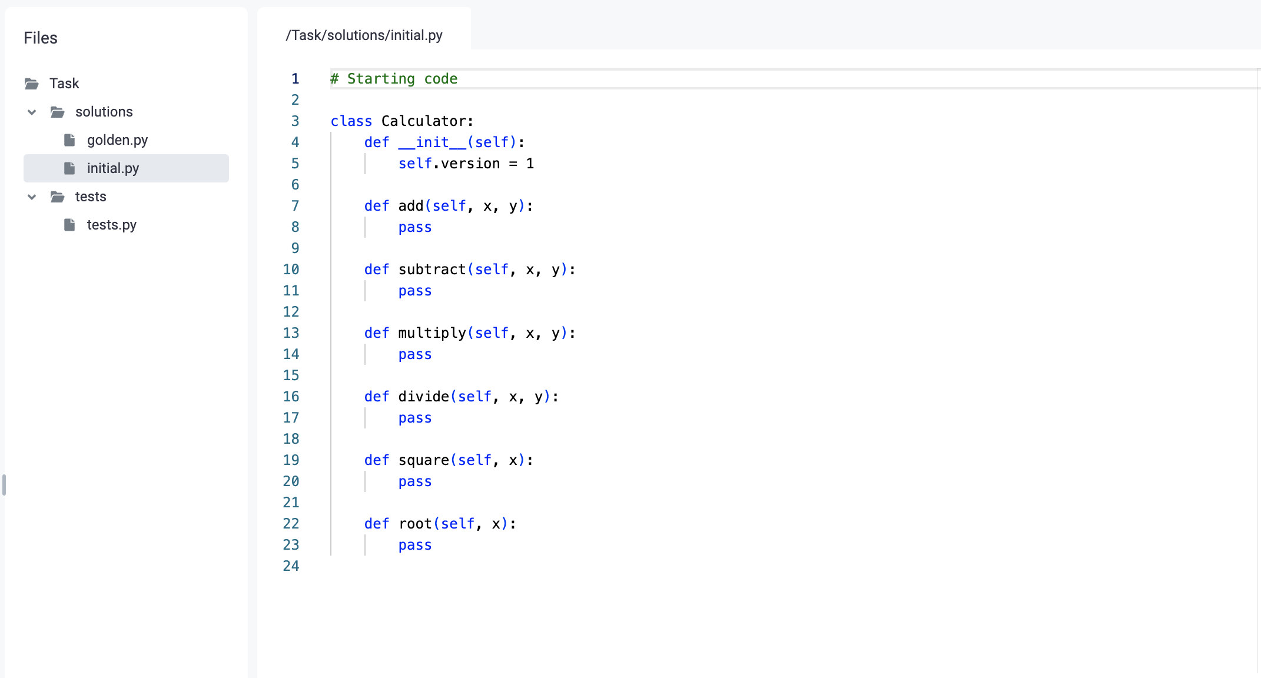Screen dimensions: 1261x678
Task: Click the '# Starting code' comment line
Action: pyautogui.click(x=394, y=79)
